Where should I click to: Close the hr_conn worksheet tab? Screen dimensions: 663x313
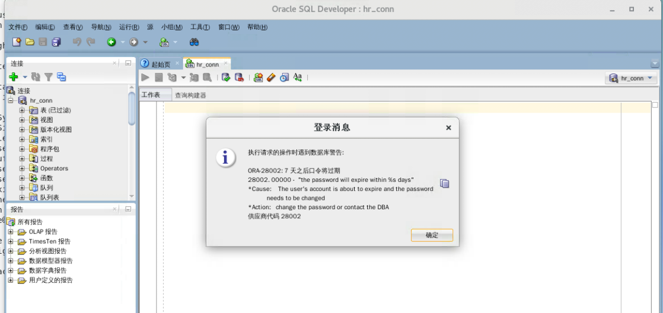(x=226, y=63)
